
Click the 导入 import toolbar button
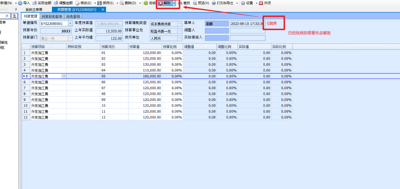coord(24,3)
